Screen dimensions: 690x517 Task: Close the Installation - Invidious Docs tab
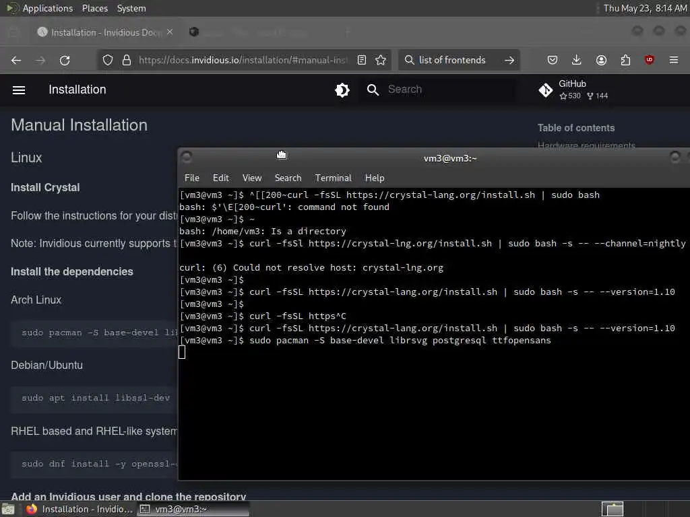point(170,32)
